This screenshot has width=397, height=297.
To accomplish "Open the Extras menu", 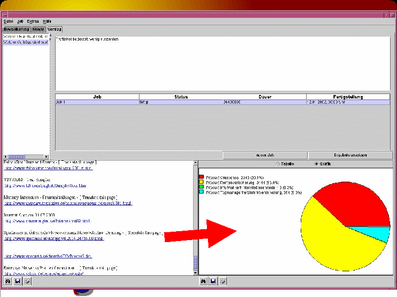I will point(33,22).
